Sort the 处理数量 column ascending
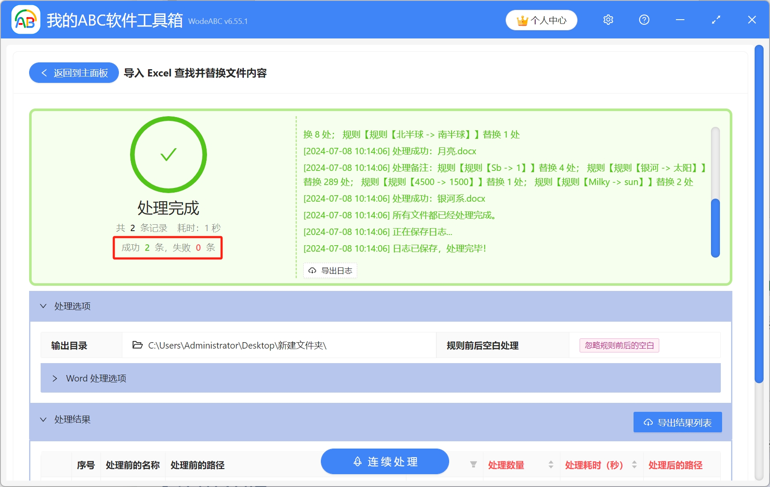The height and width of the screenshot is (487, 770). tap(551, 462)
